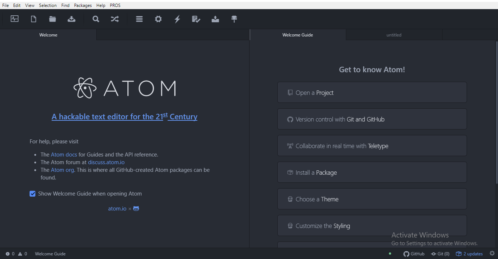Open the Help menu
This screenshot has width=498, height=259.
(x=101, y=5)
